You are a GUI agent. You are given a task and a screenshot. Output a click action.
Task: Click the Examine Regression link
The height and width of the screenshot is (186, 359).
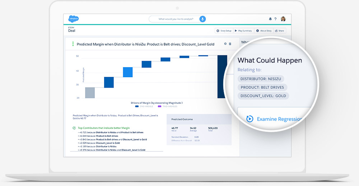click(280, 119)
